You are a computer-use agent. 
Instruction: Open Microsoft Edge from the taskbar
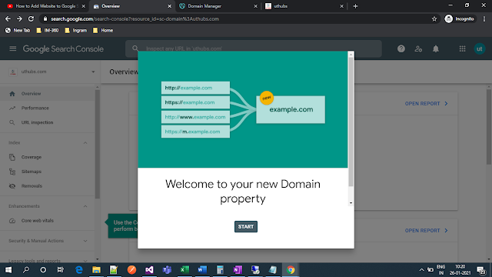[79, 269]
